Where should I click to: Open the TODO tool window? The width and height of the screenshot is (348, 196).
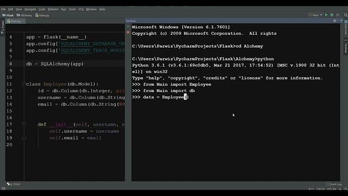[x=14, y=184]
